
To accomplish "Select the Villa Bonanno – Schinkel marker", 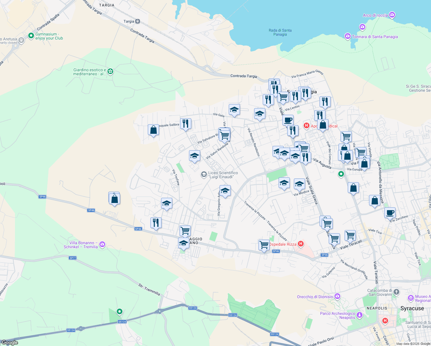I will [102, 244].
